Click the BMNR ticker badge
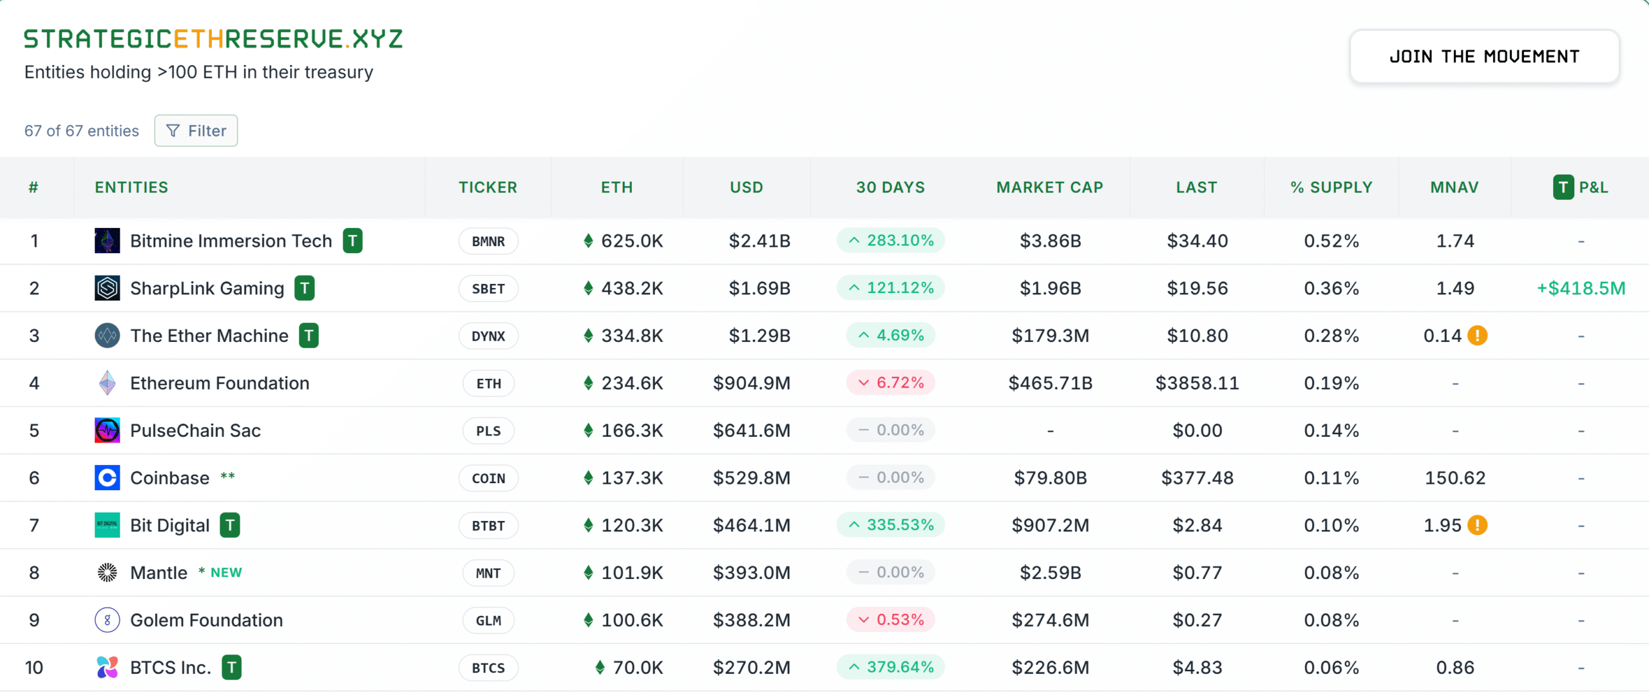The image size is (1649, 695). click(x=488, y=241)
